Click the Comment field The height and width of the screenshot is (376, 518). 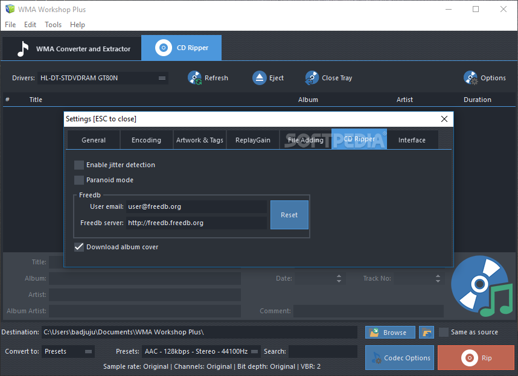[x=368, y=311]
